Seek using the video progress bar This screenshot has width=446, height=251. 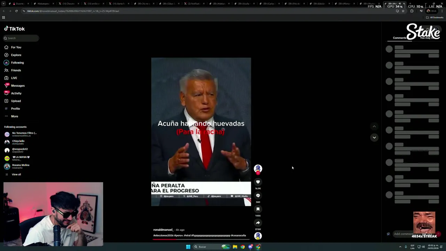pyautogui.click(x=201, y=239)
